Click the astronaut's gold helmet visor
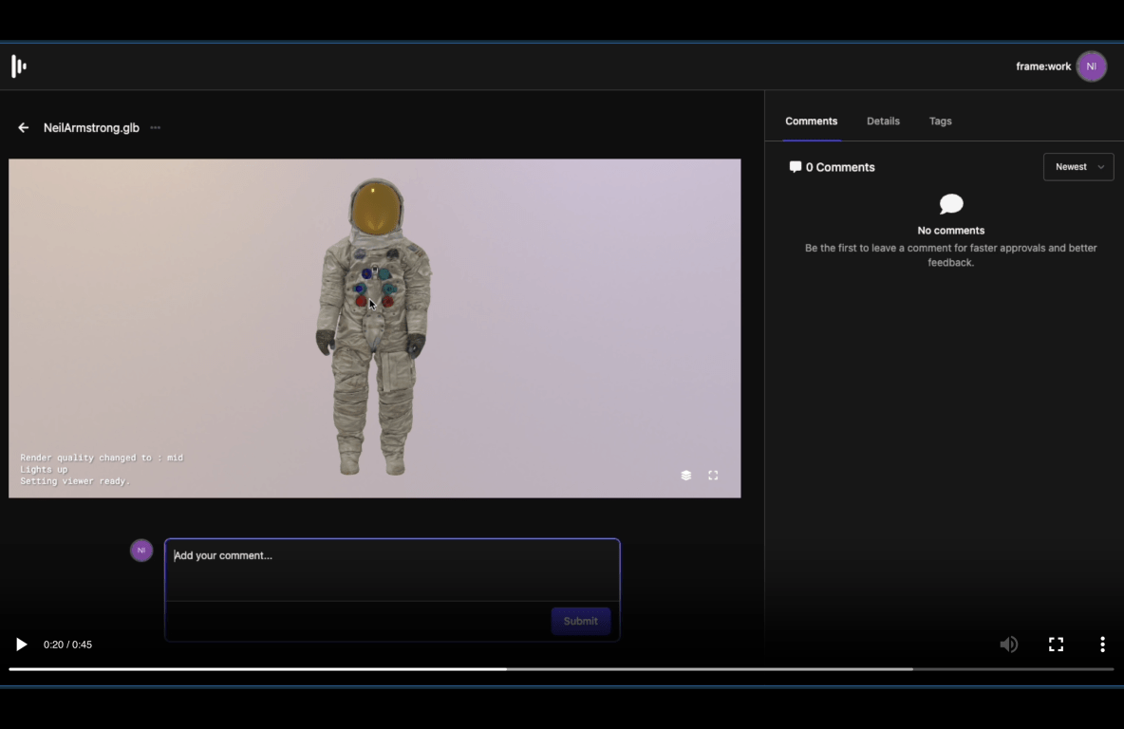The width and height of the screenshot is (1124, 729). (x=376, y=204)
